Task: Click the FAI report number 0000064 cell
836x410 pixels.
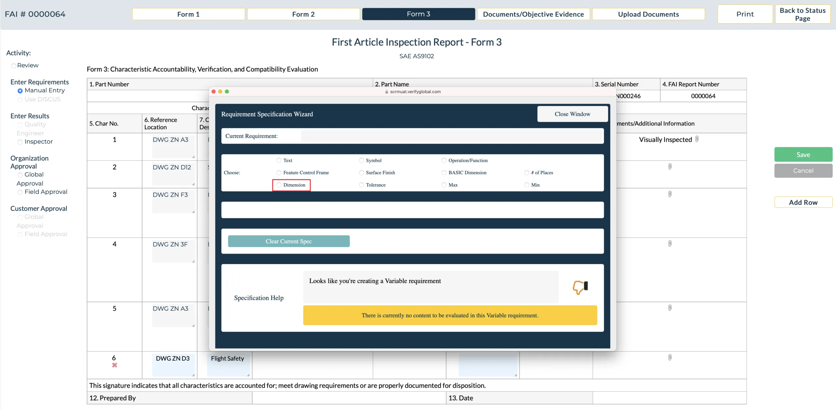Action: (x=703, y=96)
